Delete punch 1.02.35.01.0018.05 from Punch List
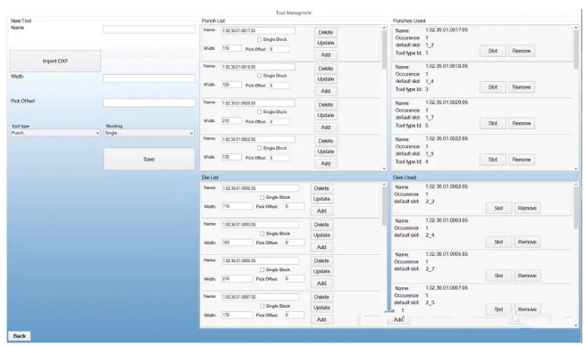This screenshot has width=585, height=346. pyautogui.click(x=326, y=69)
